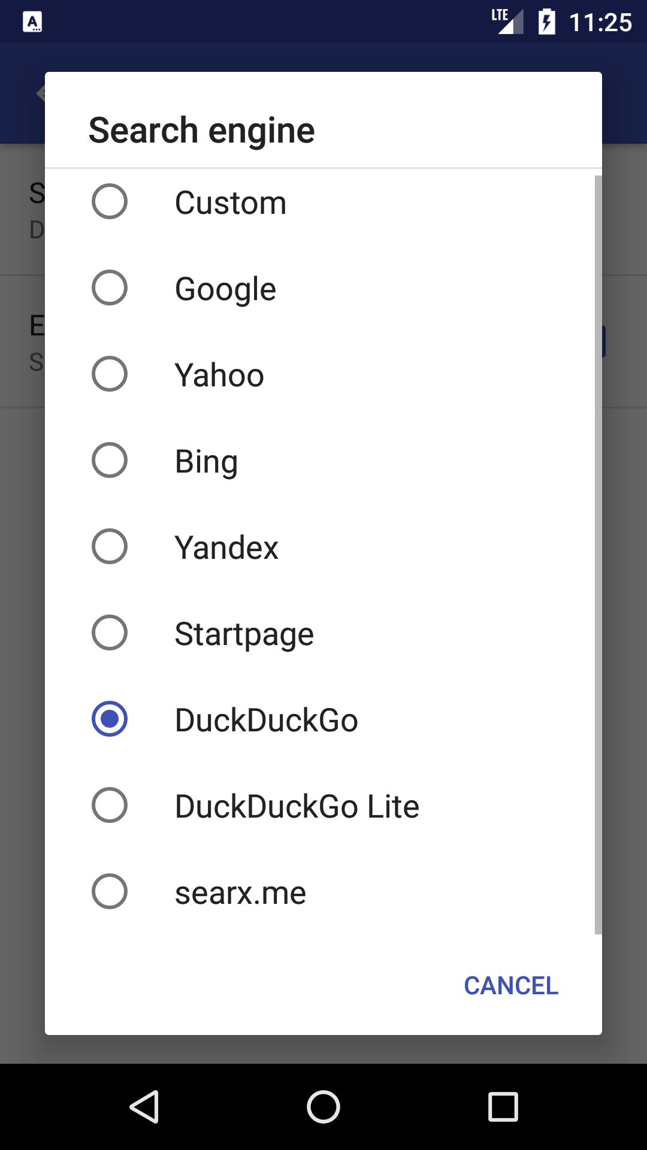647x1150 pixels.
Task: Tap the 11:25 clock in status bar
Action: tap(600, 23)
